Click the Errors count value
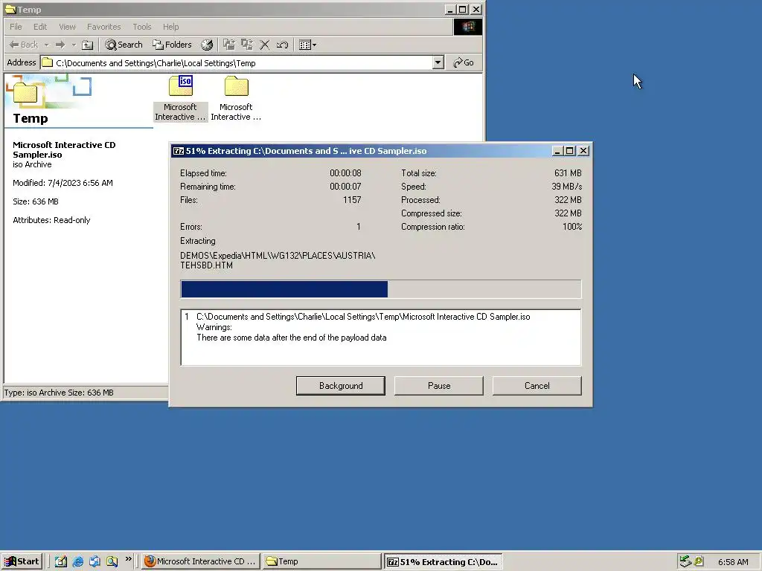 [359, 227]
